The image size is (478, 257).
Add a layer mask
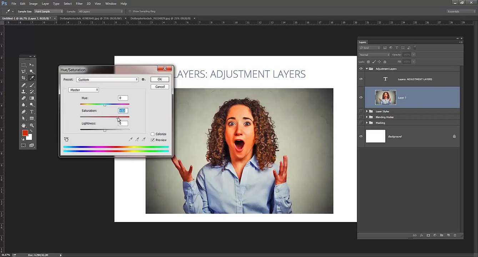click(x=428, y=235)
